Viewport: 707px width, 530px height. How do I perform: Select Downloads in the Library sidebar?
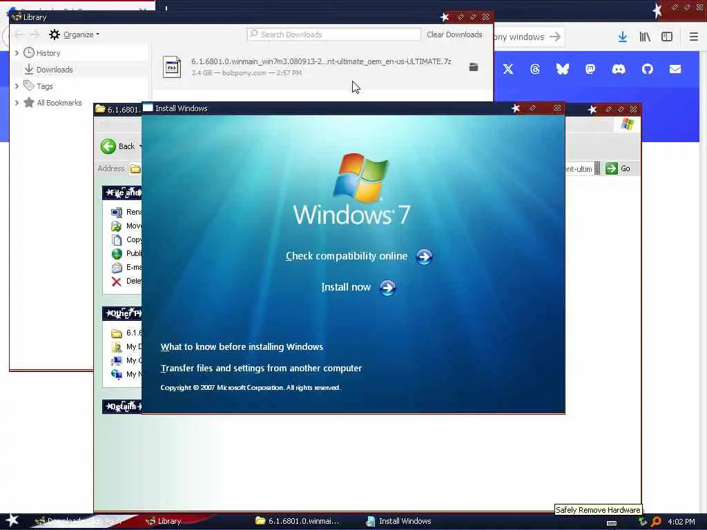(55, 70)
